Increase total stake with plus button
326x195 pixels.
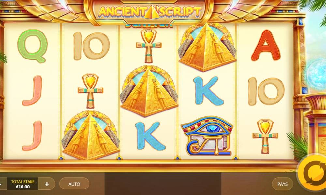point(47,184)
